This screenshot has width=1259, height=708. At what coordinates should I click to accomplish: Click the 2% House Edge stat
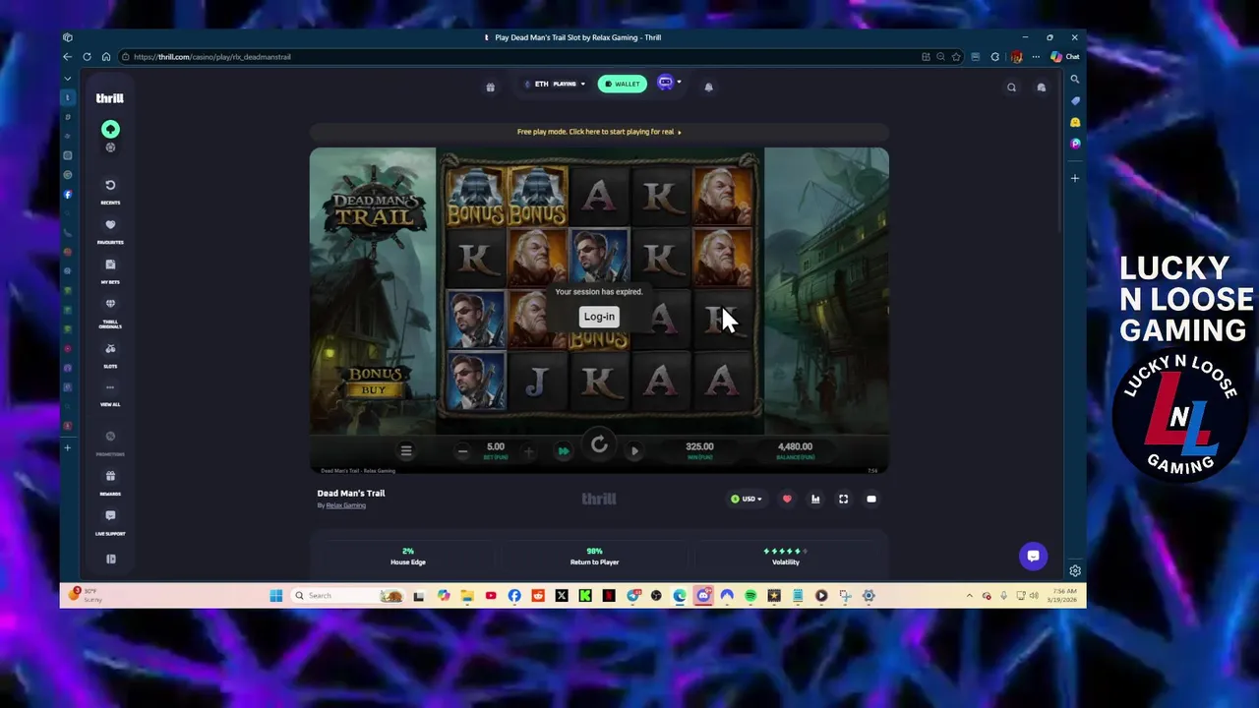click(x=408, y=557)
